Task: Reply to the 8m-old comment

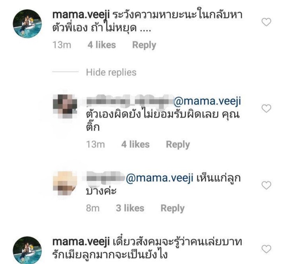Action: pos(172,208)
